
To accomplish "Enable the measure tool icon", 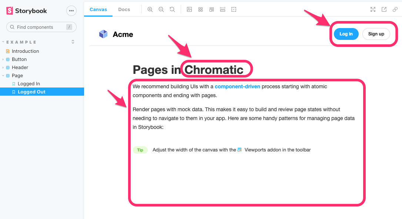I will click(x=222, y=10).
